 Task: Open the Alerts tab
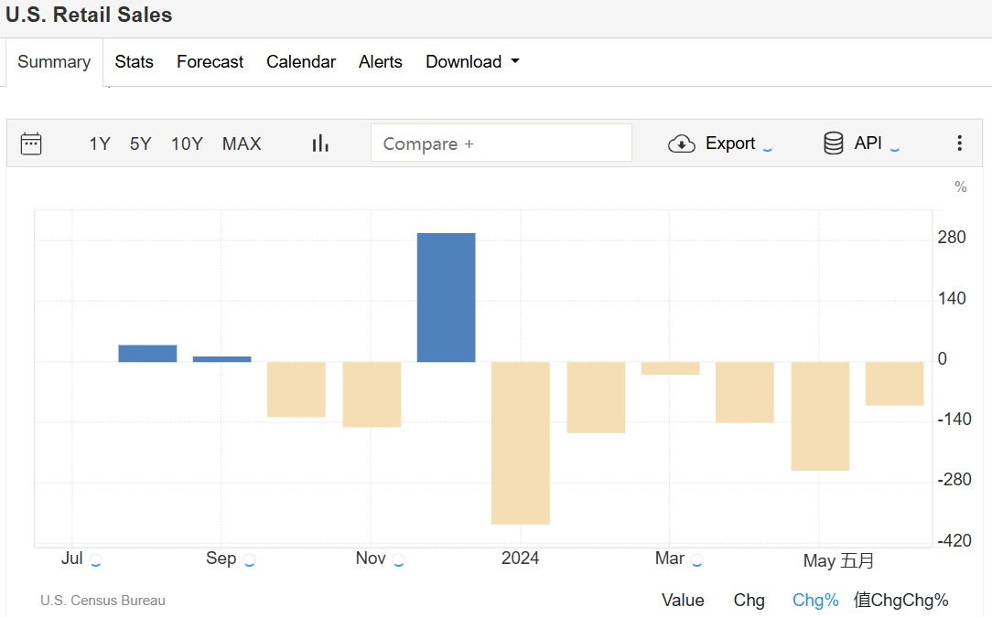point(381,62)
